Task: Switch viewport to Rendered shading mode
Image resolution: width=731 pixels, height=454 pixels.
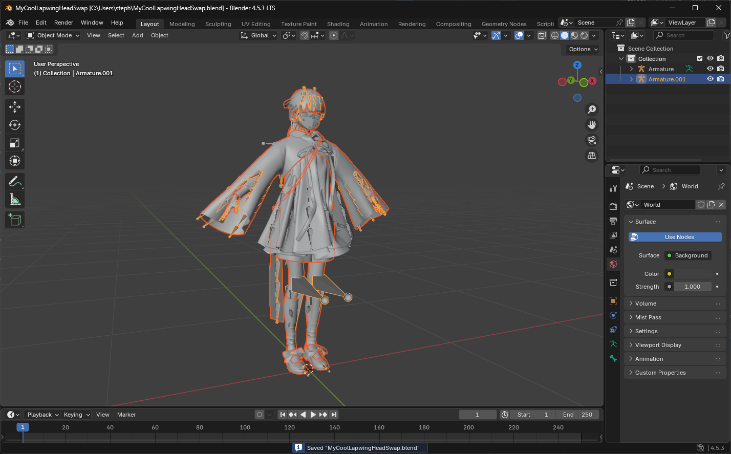Action: click(x=584, y=35)
